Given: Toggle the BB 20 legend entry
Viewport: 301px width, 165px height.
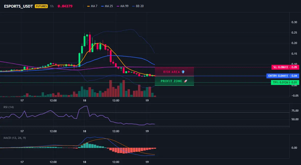Looking at the screenshot, I should pos(138,6).
